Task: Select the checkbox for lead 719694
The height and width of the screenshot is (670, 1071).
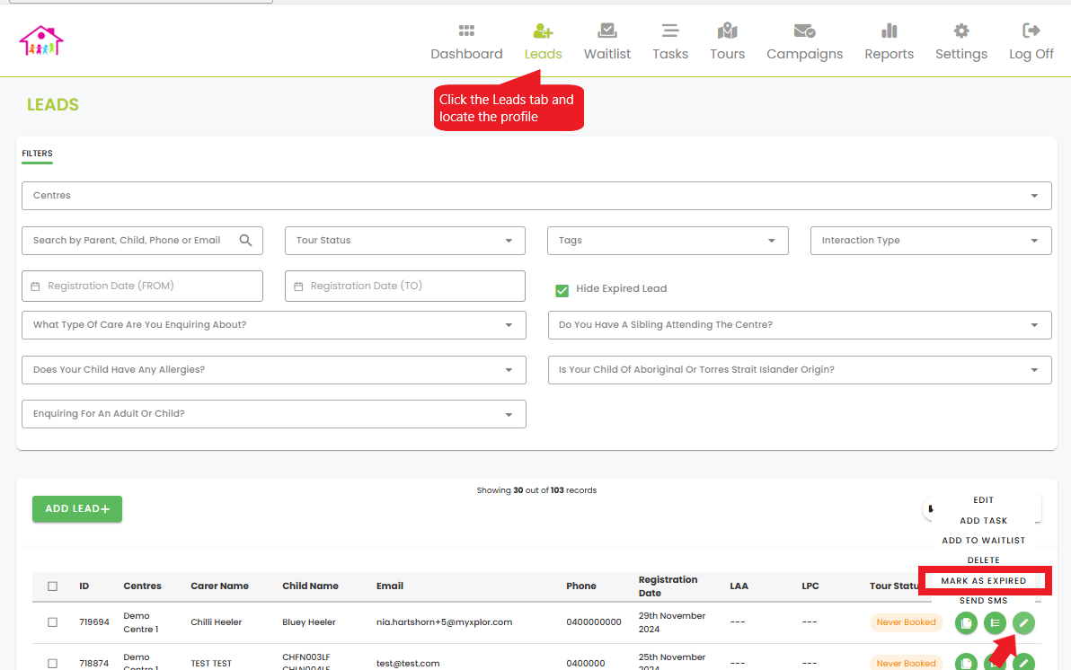Action: point(53,622)
